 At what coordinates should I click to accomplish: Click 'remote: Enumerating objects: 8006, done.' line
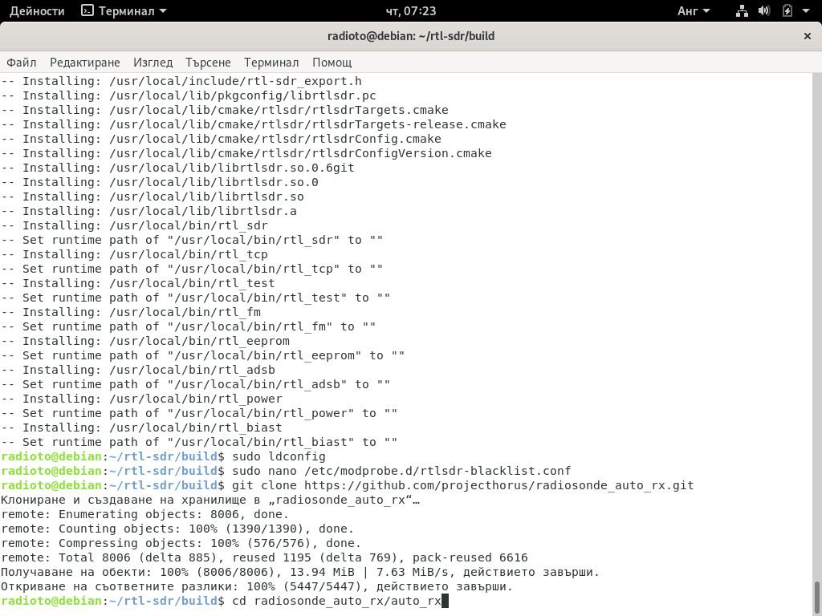click(145, 514)
